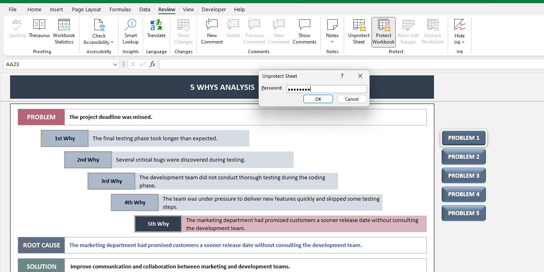Click the red PROBLEM label
Screen dimensions: 544x272
[41, 117]
